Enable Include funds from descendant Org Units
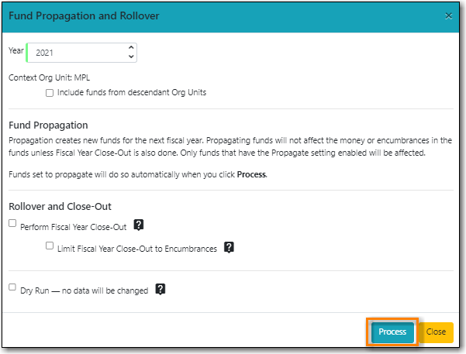The image size is (466, 354). tap(50, 92)
